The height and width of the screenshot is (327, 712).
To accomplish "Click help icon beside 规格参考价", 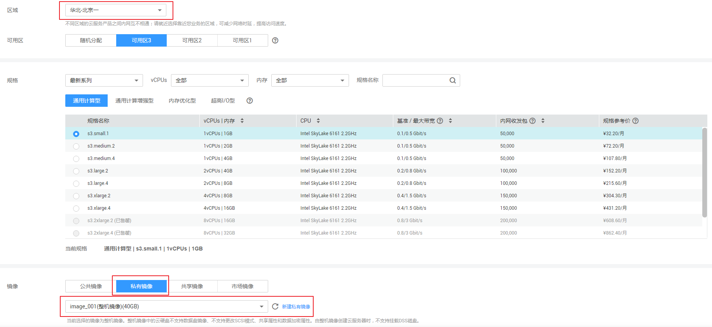I will coord(635,121).
